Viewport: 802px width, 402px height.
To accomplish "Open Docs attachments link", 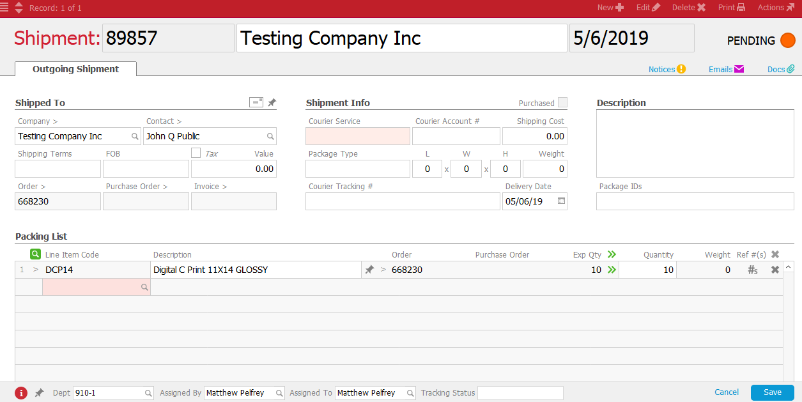I will click(x=781, y=69).
